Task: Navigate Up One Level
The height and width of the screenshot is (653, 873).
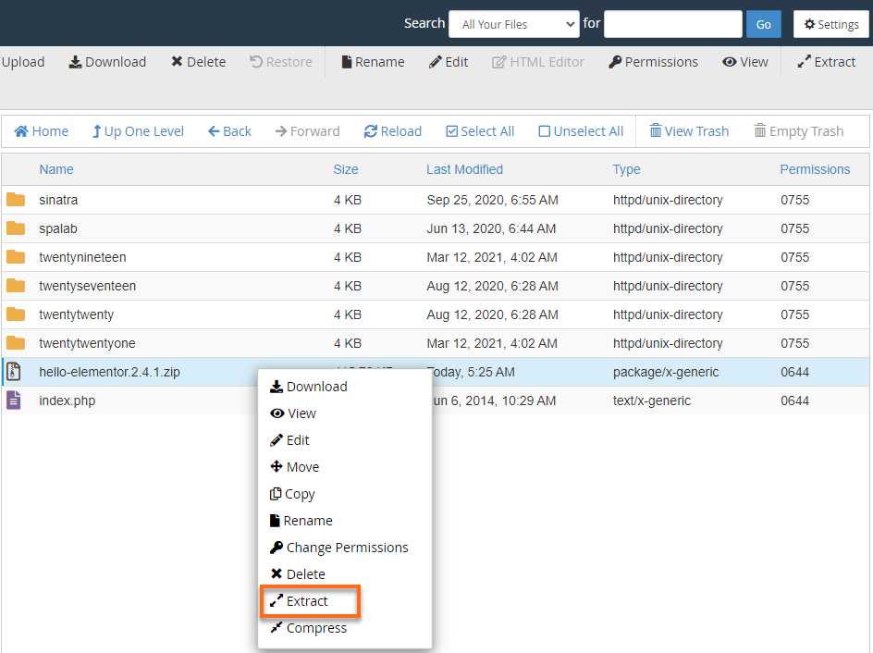Action: coord(138,131)
